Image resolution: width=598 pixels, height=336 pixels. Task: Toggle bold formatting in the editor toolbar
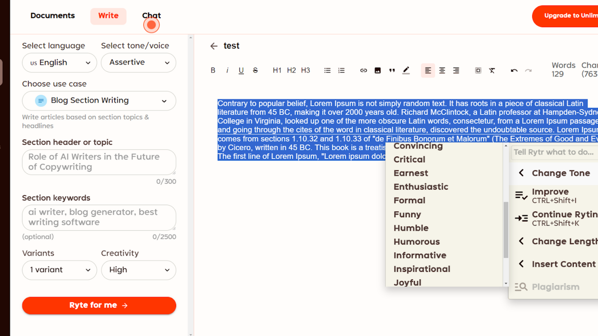tap(213, 70)
